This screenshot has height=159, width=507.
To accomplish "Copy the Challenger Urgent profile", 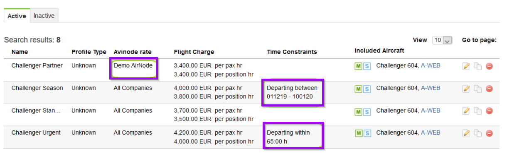I will click(x=477, y=133).
